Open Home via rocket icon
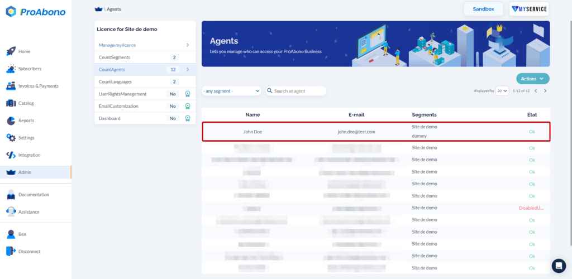572x279 pixels. pos(11,51)
